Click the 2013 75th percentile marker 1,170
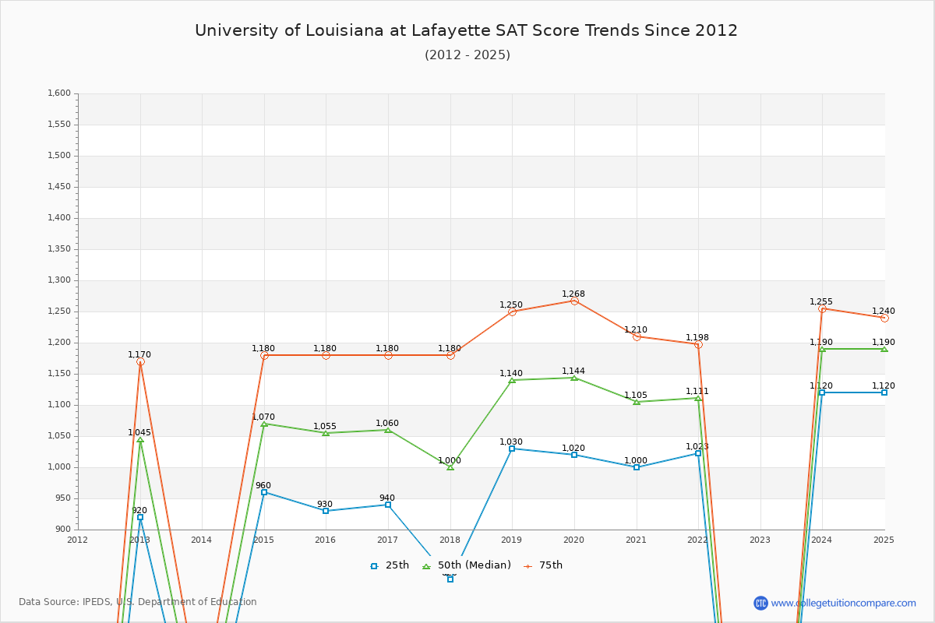The height and width of the screenshot is (623, 935). click(x=140, y=361)
